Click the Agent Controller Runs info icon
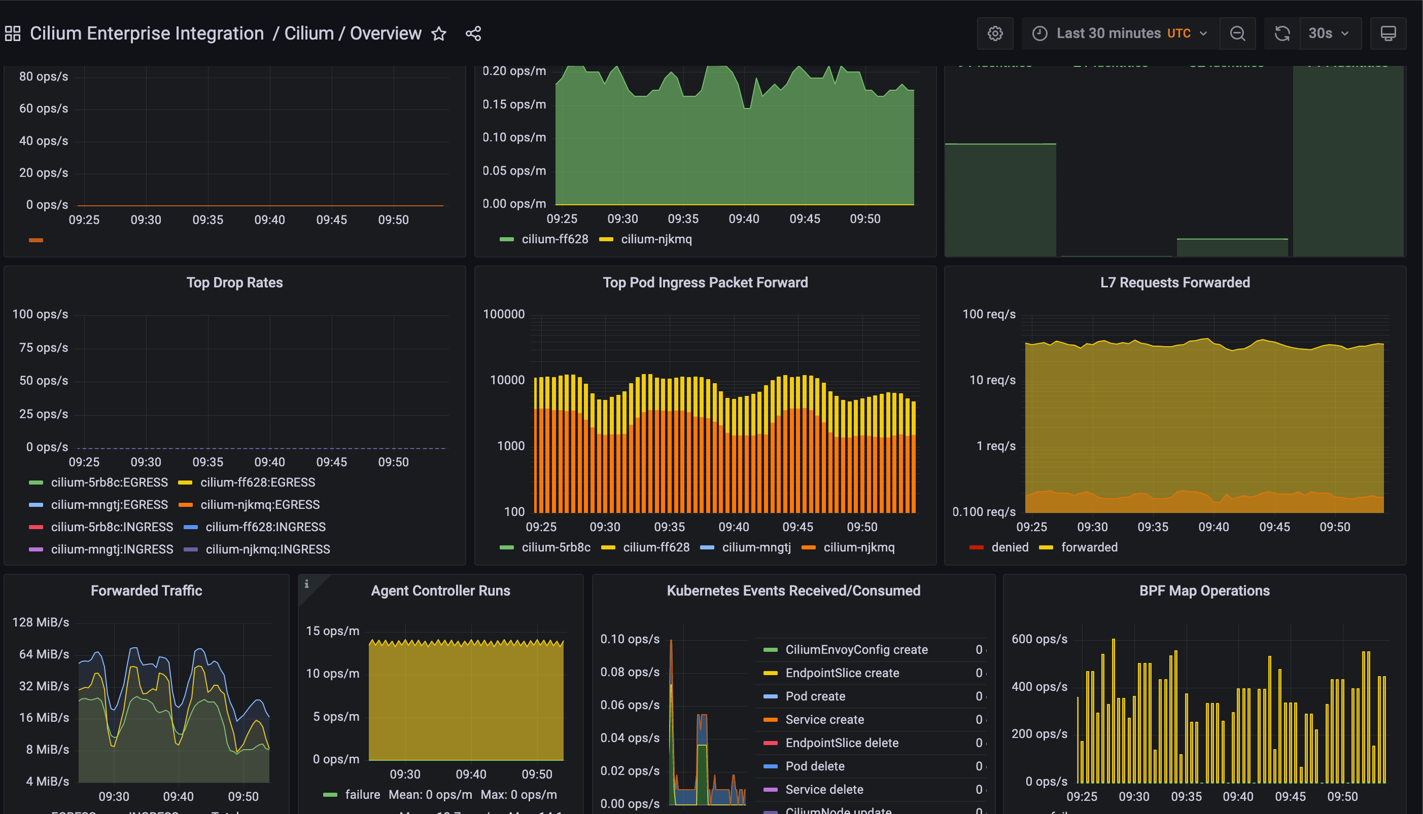The image size is (1423, 814). 306,584
